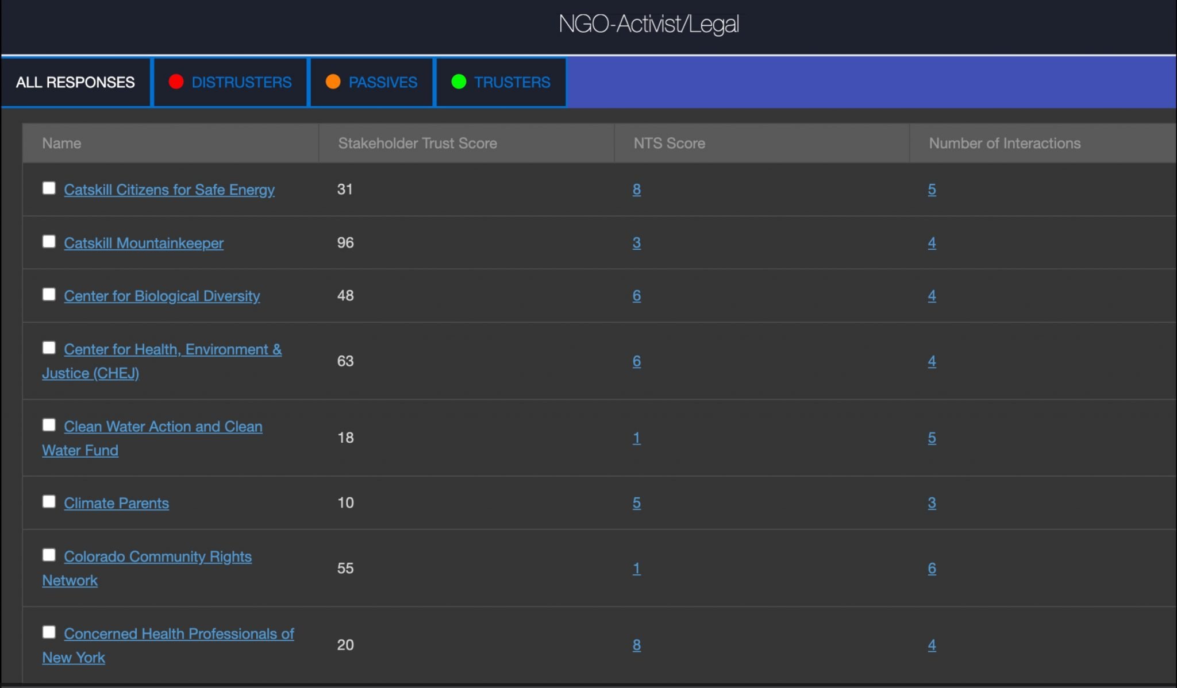Click the NGO-Activist/Legal page title
Viewport: 1177px width, 688px height.
649,24
